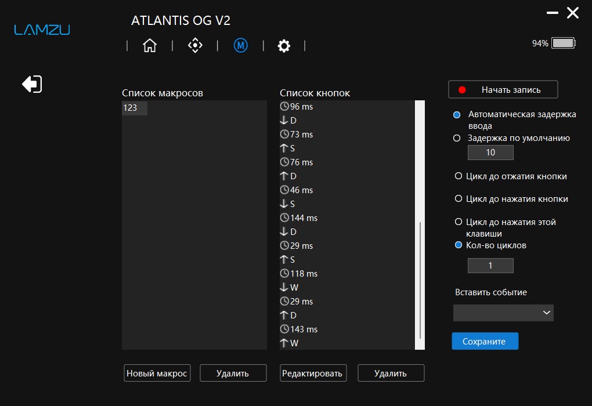
Task: Click the Новый макрос button
Action: pos(157,373)
